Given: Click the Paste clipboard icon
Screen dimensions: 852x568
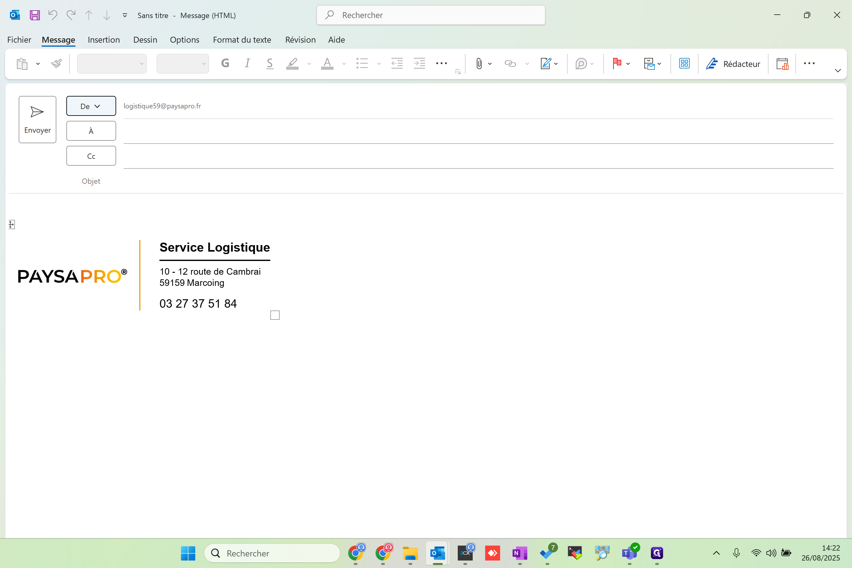Looking at the screenshot, I should pos(22,64).
